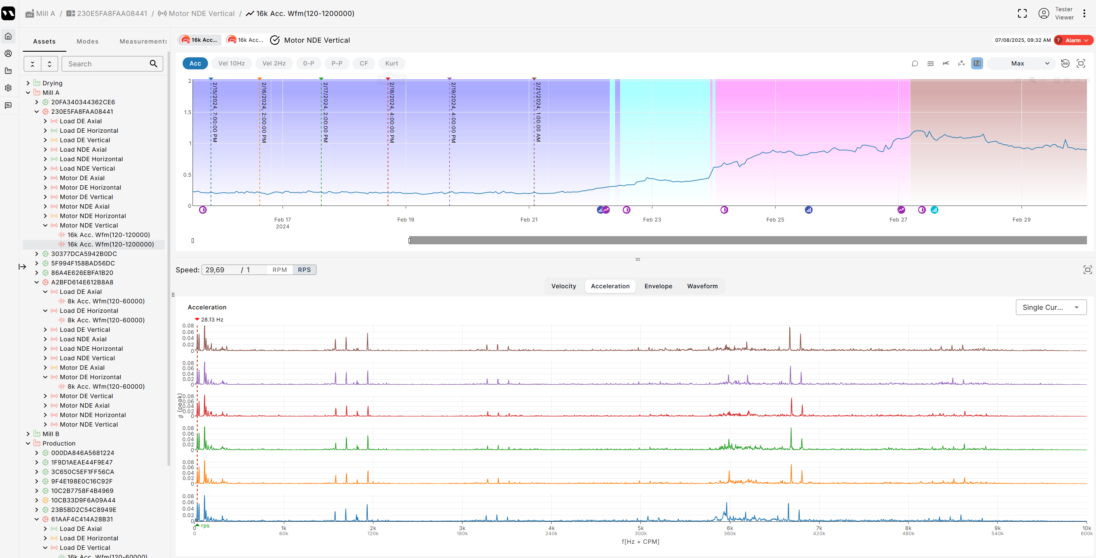Select the Kurt metric pill
The width and height of the screenshot is (1096, 558).
(x=391, y=63)
